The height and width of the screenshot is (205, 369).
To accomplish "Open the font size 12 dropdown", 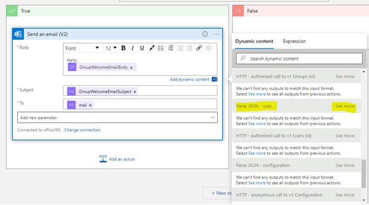I will point(111,48).
